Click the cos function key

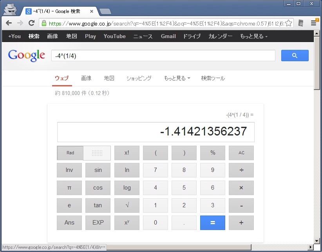98,188
